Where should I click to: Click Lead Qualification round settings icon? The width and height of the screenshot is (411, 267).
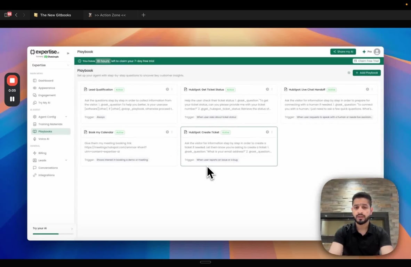click(x=167, y=89)
